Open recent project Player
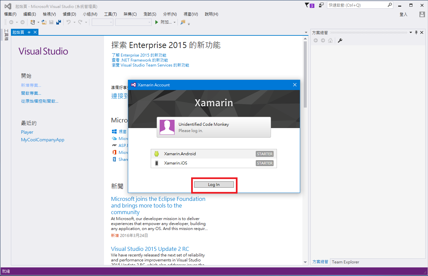428x276 pixels. [27, 132]
